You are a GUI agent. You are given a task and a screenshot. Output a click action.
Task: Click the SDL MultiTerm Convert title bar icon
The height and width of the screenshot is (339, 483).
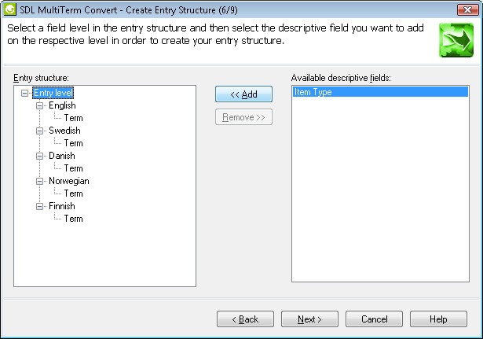[9, 8]
